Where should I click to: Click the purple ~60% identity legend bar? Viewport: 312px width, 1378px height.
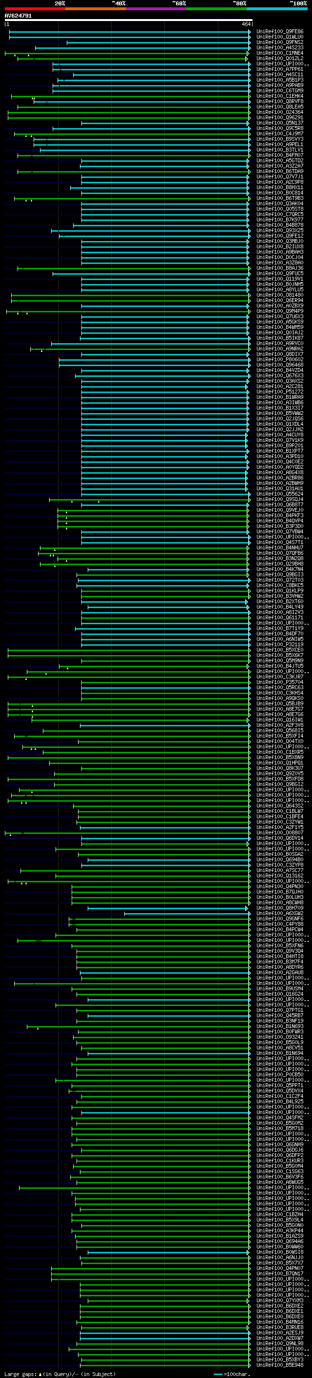[x=156, y=9]
